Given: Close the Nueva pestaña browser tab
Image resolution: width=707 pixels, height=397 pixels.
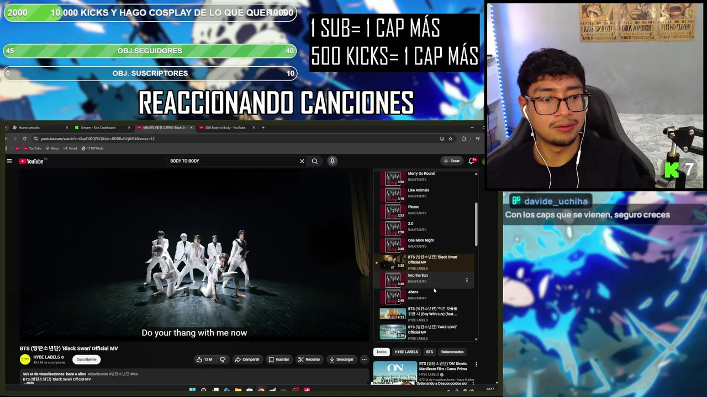Looking at the screenshot, I should (67, 127).
